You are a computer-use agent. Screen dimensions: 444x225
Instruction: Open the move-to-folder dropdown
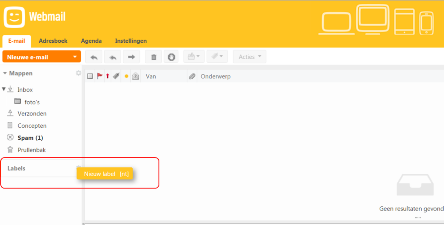[194, 57]
